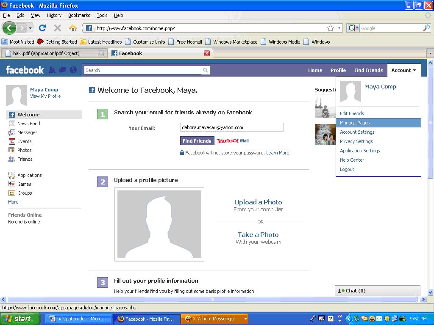
Task: Click Groups sidebar icon
Action: click(x=11, y=193)
